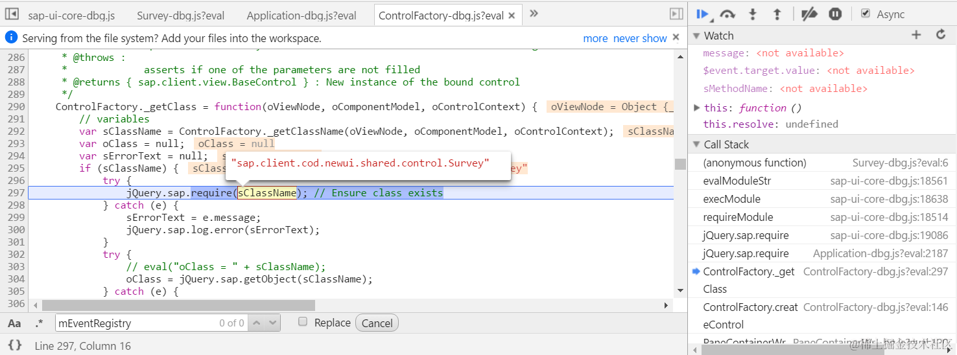Viewport: 957px width, 355px height.
Task: Go to previous search result
Action: click(x=257, y=323)
